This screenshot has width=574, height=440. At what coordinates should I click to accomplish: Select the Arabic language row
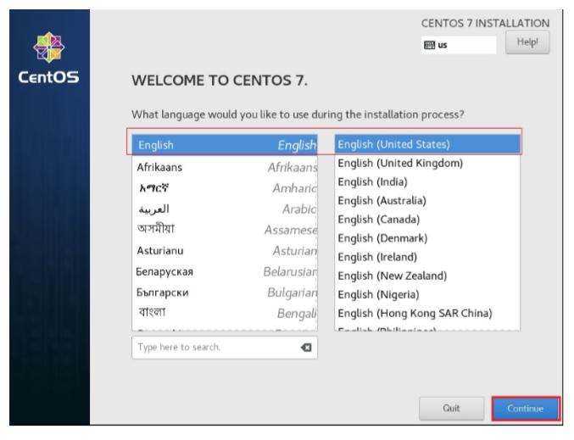pyautogui.click(x=225, y=209)
